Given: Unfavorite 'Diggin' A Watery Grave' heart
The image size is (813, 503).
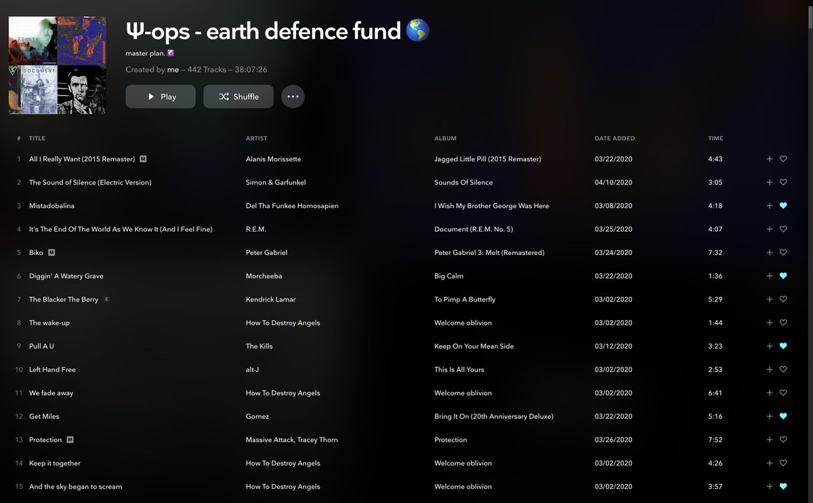Looking at the screenshot, I should pos(783,276).
